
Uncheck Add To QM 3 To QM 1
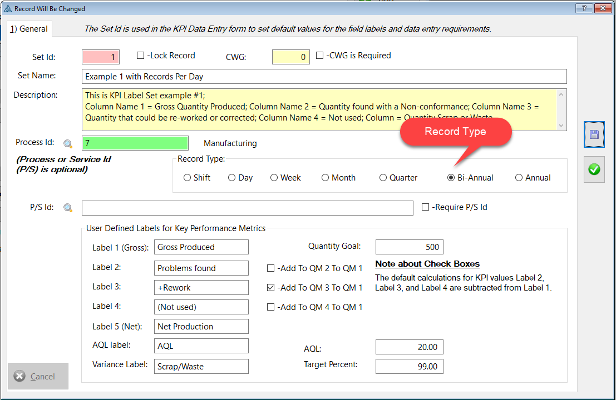click(270, 288)
